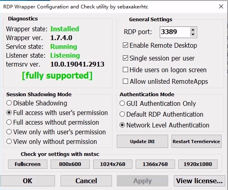The image size is (228, 190).
Task: Close the RDP Wrapper Configuration window
Action: click(221, 6)
